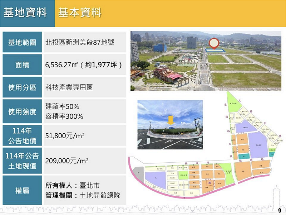Image resolution: width=286 pixels, height=215 pixels.
Task: Select the parcel numbered 87 on zoning map
Action: tap(209, 183)
